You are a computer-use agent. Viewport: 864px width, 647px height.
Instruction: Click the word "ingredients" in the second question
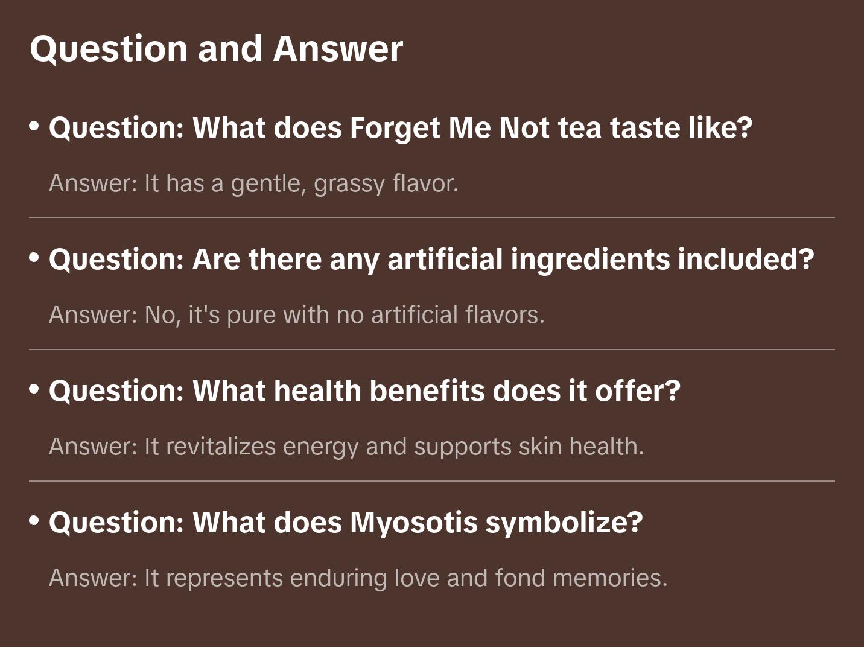click(x=589, y=260)
